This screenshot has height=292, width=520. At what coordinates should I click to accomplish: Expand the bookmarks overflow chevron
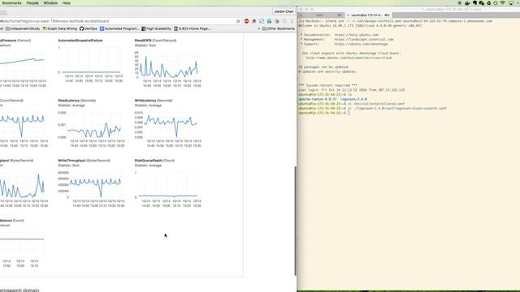(259, 29)
